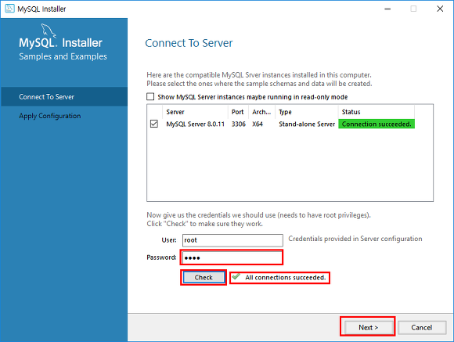Click the Arch... column header
The width and height of the screenshot is (454, 342).
261,112
